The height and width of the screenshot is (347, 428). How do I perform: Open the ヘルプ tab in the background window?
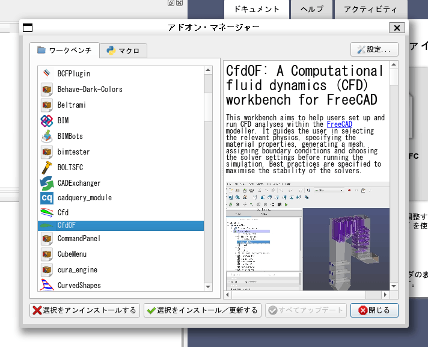(x=312, y=9)
